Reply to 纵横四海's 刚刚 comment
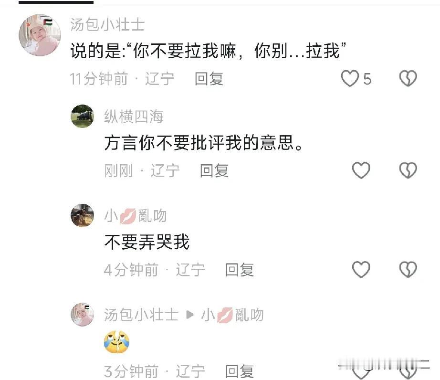The width and height of the screenshot is (440, 380). point(214,170)
